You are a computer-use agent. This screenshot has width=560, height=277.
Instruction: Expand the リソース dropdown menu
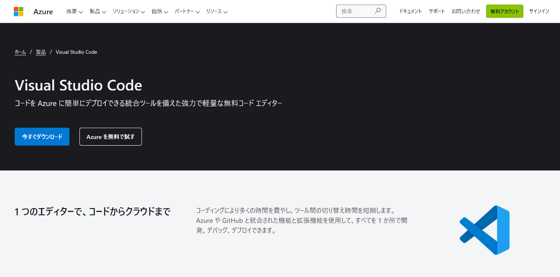point(217,12)
